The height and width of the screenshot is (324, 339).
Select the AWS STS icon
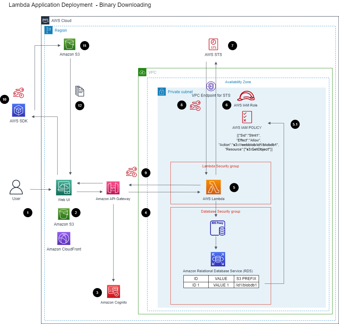[213, 44]
